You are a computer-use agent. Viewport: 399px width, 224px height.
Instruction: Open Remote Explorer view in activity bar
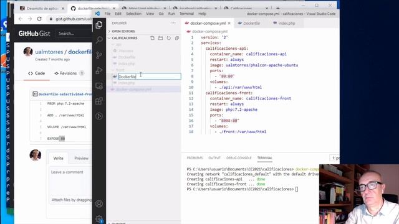click(99, 86)
